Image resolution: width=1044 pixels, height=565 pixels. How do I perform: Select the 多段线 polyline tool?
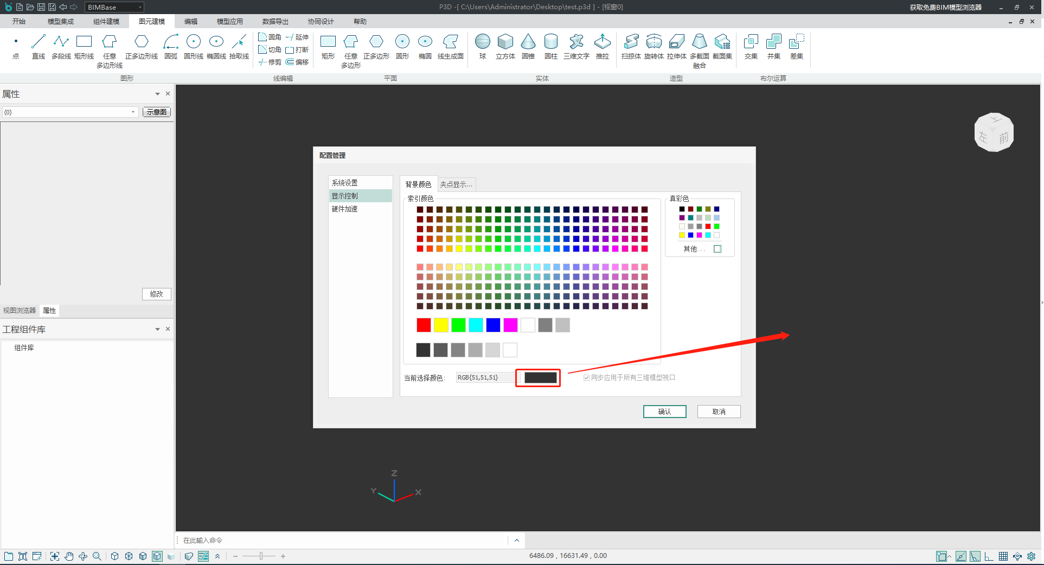[x=61, y=47]
